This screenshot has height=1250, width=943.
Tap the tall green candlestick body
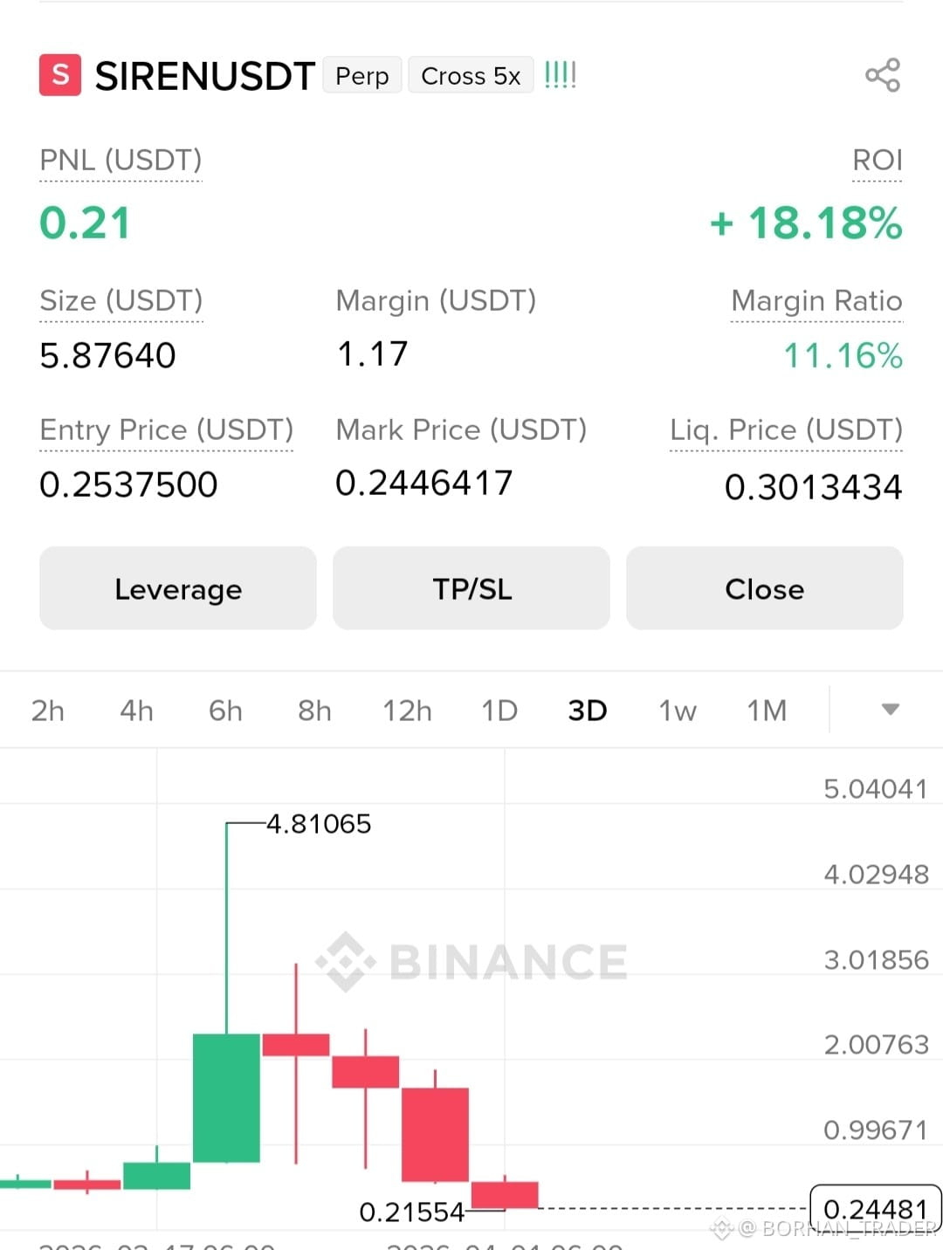click(x=226, y=1098)
